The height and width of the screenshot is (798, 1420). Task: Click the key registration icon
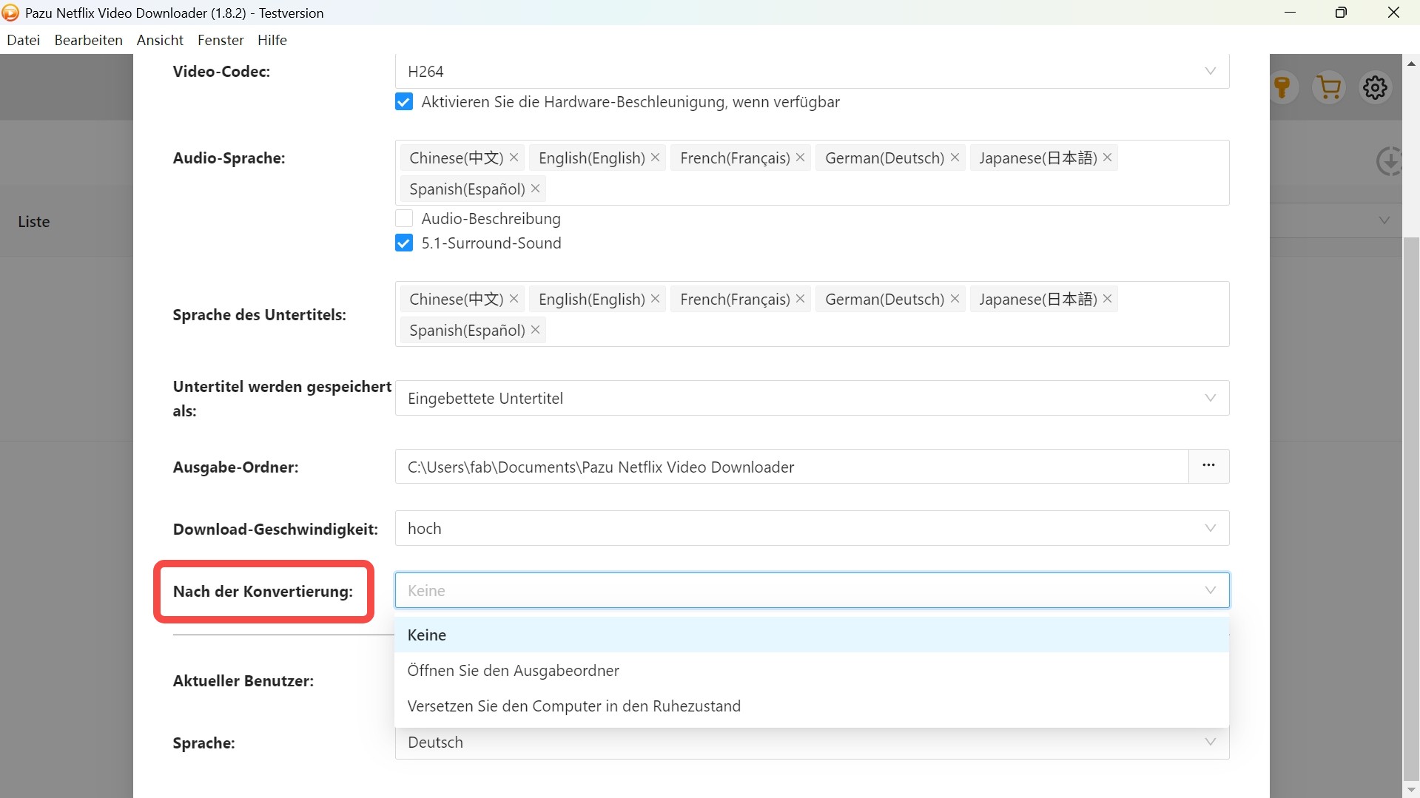[x=1282, y=88]
